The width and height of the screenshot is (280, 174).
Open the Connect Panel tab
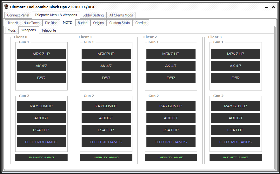tap(18, 15)
